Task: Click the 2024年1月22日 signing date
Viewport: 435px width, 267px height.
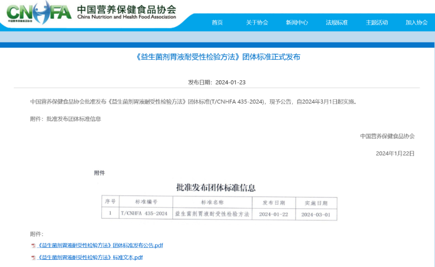Action: click(x=395, y=153)
